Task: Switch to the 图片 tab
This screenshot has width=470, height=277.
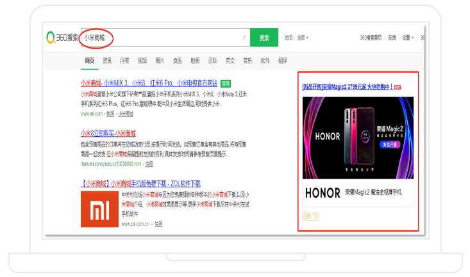Action: point(160,61)
